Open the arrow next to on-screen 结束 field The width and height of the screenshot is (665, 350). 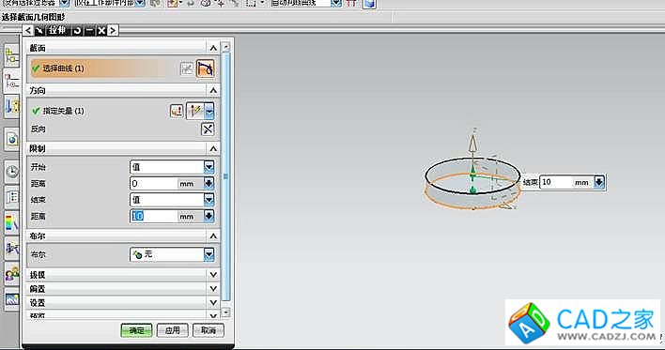(599, 182)
